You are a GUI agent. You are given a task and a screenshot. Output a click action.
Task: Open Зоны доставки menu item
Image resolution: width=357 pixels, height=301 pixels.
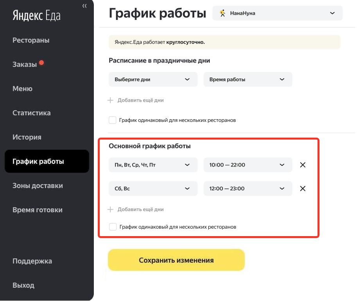tap(38, 186)
